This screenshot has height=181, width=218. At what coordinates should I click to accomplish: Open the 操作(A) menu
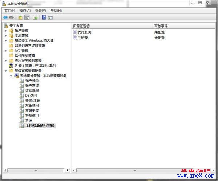(25, 11)
